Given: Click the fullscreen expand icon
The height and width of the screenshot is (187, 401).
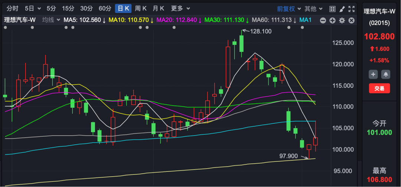Looking at the screenshot, I should [x=352, y=9].
